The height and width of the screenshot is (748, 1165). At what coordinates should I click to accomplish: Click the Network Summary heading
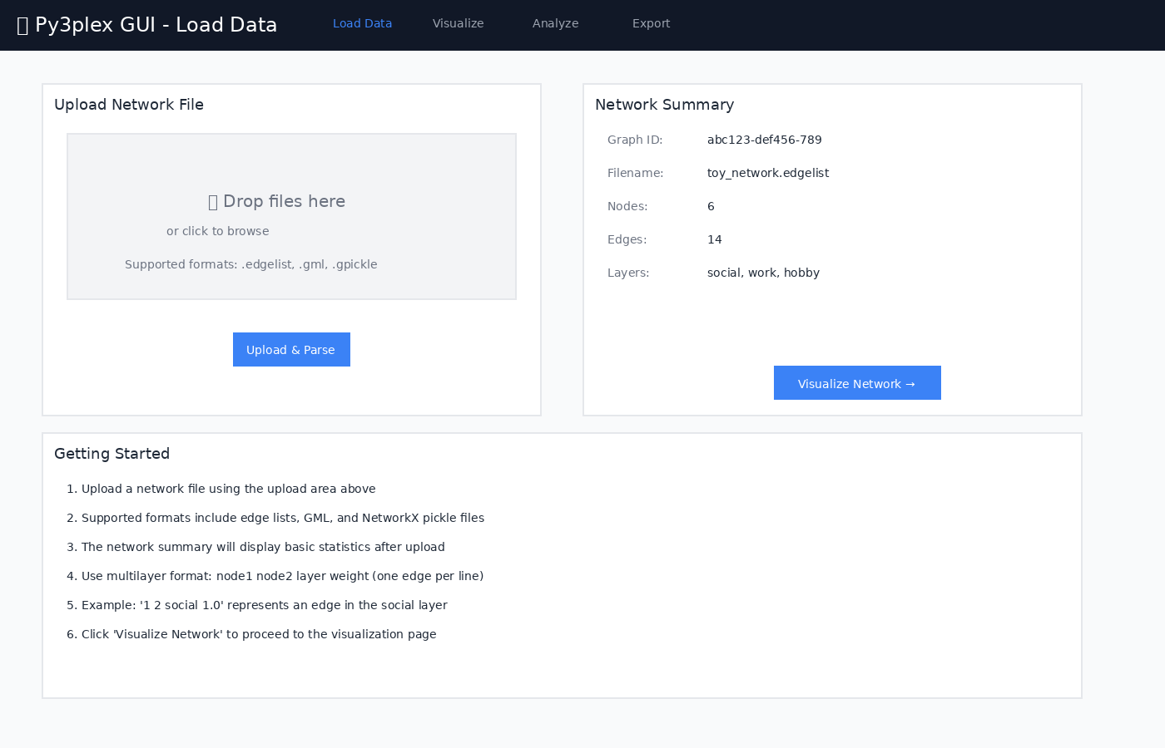(664, 105)
